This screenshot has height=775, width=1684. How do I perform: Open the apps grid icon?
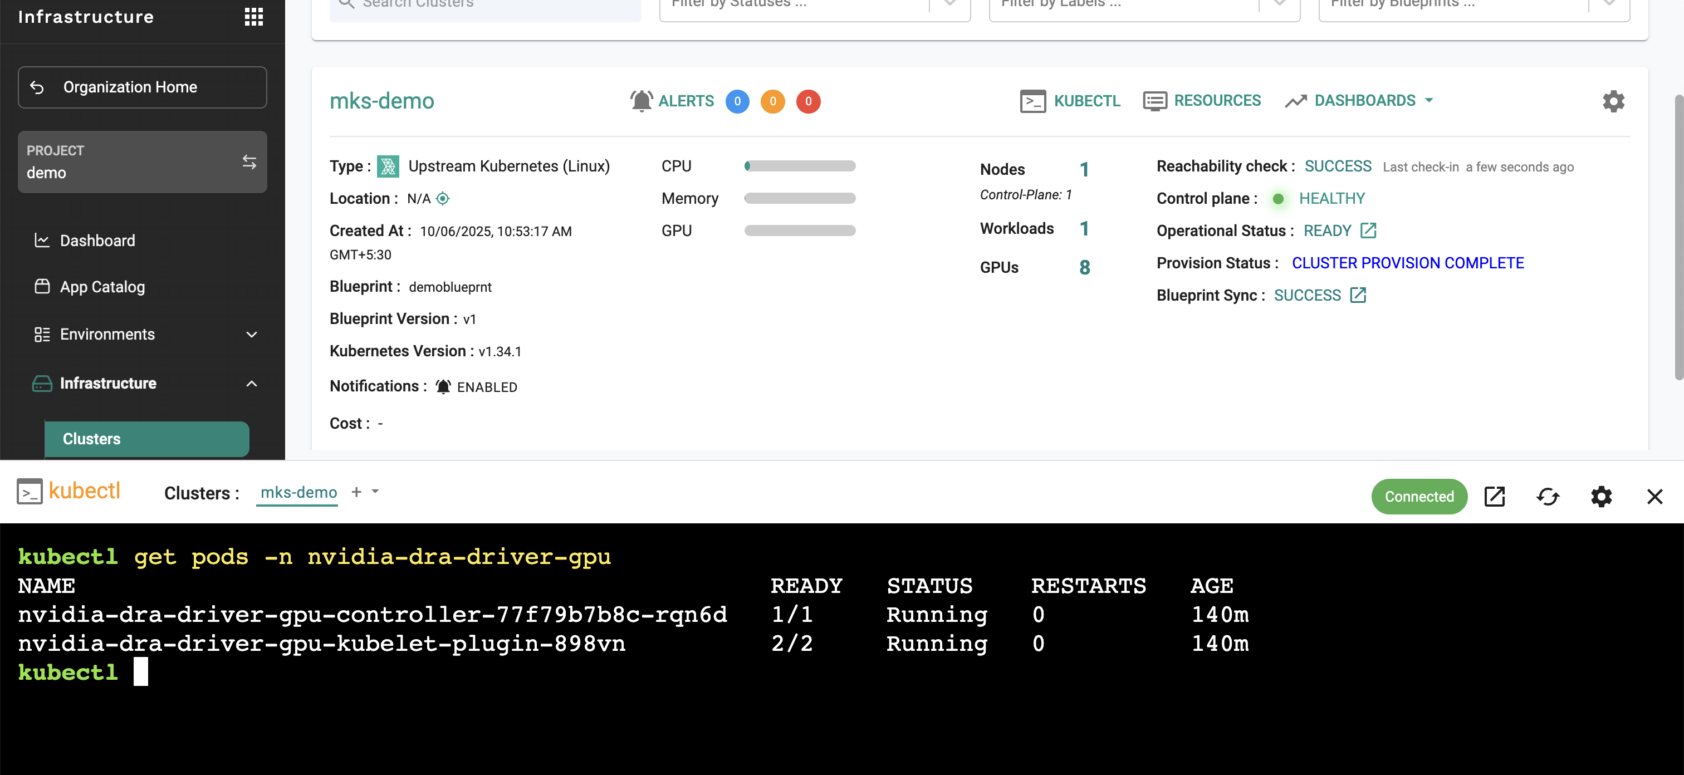[x=253, y=17]
